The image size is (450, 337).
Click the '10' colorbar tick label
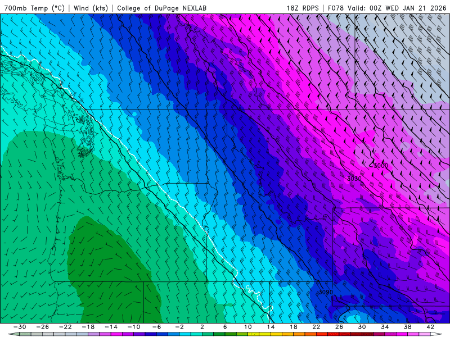[x=248, y=327]
